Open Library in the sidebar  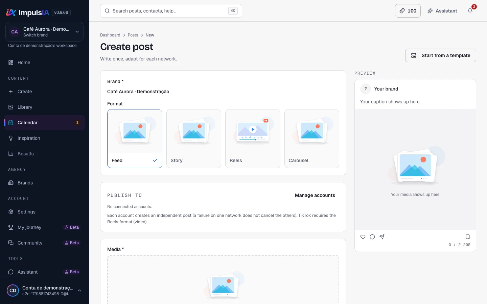44,107
